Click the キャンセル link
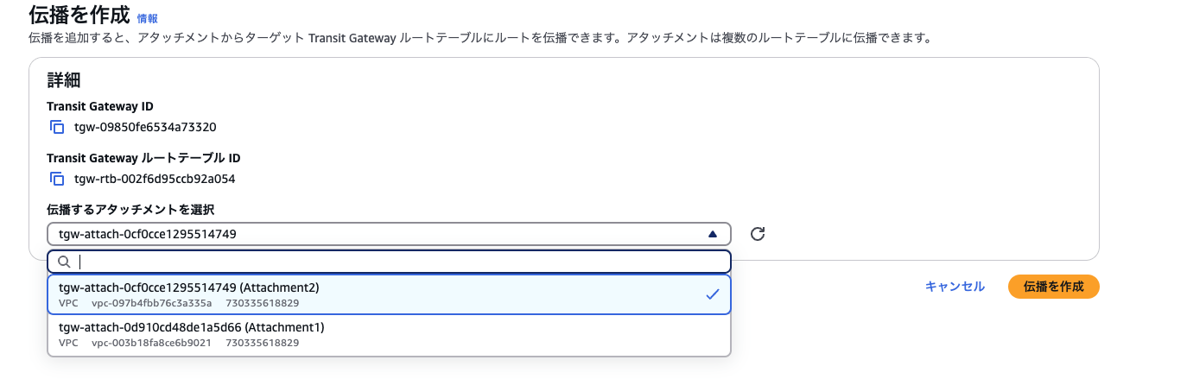 tap(955, 287)
